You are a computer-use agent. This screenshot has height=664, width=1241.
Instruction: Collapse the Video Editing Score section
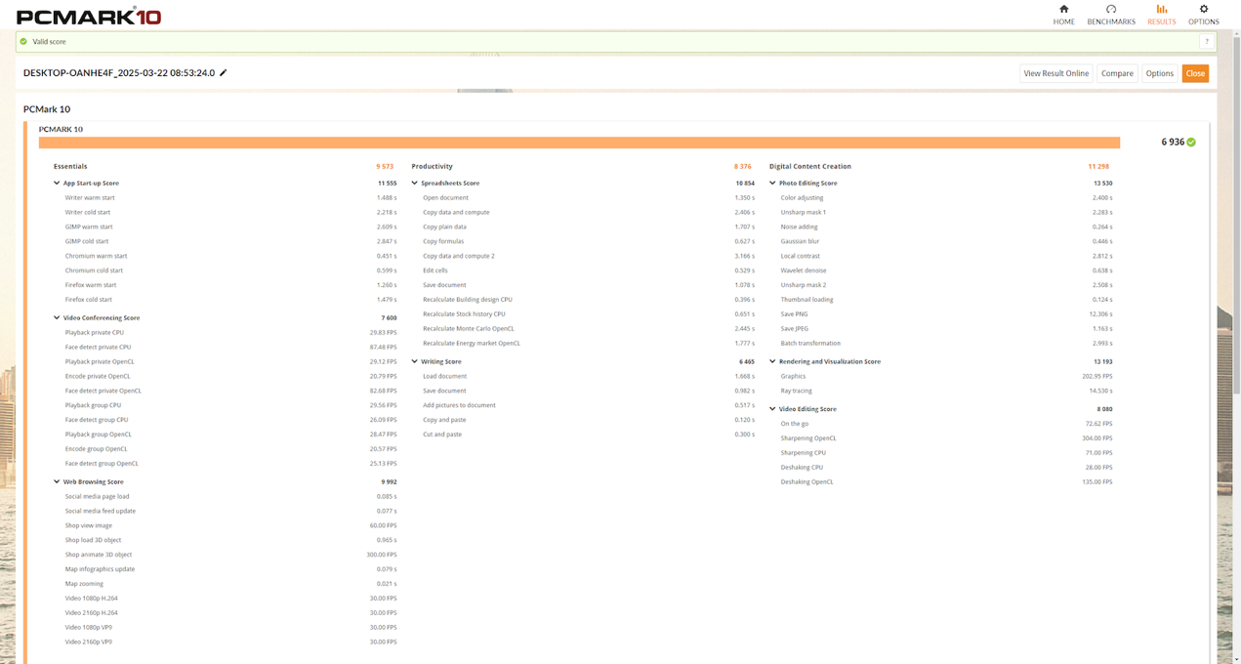tap(773, 409)
